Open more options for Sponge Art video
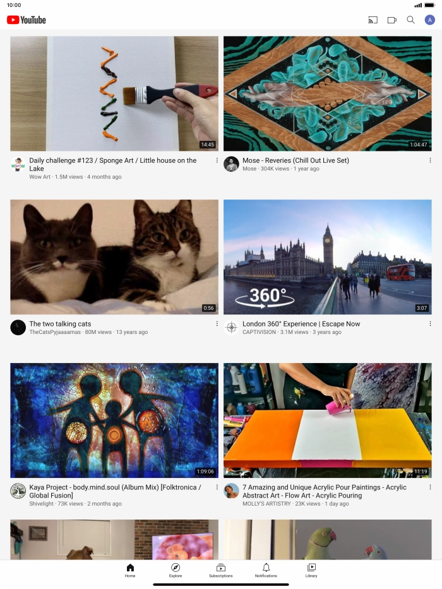 pyautogui.click(x=217, y=160)
